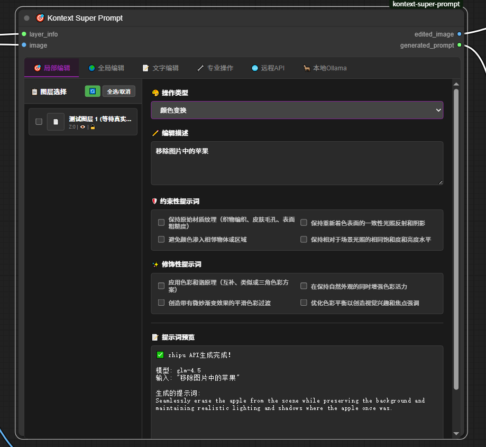Enable 应用色彩和谐原理 checkbox

pos(161,286)
